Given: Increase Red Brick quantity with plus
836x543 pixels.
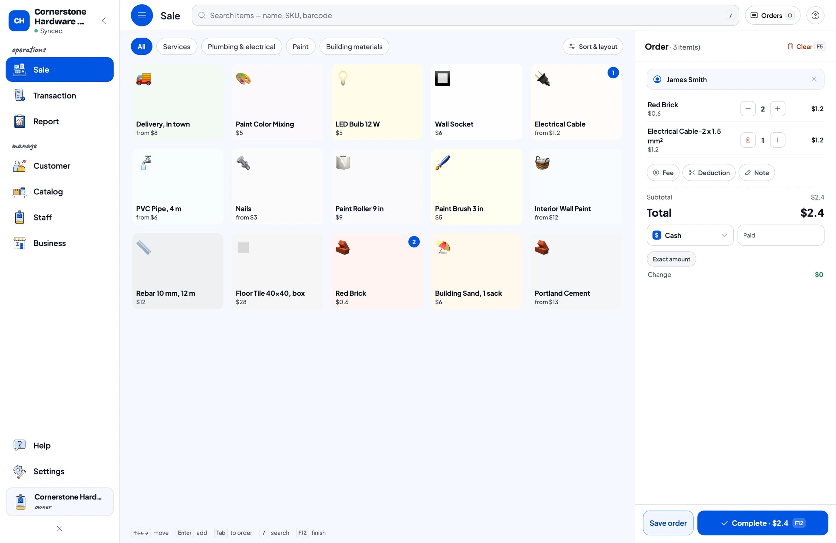Looking at the screenshot, I should coord(778,109).
